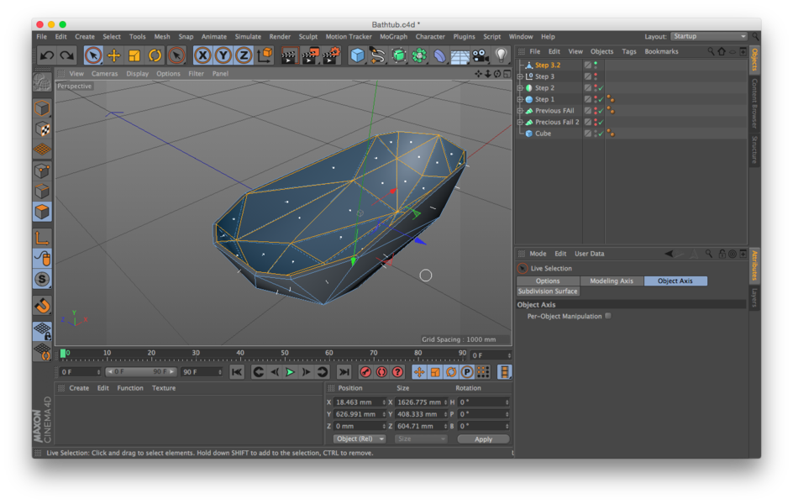This screenshot has width=793, height=504.
Task: Click the timeline preview range slider
Action: pos(141,371)
